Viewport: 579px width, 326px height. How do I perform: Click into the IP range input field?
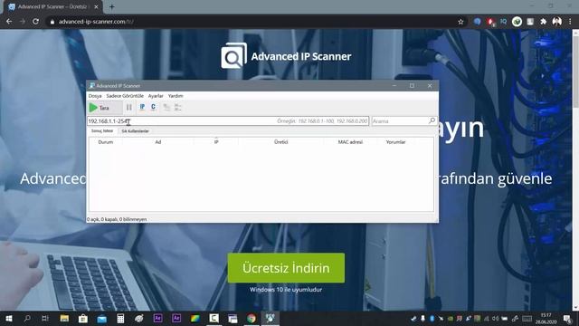click(228, 120)
